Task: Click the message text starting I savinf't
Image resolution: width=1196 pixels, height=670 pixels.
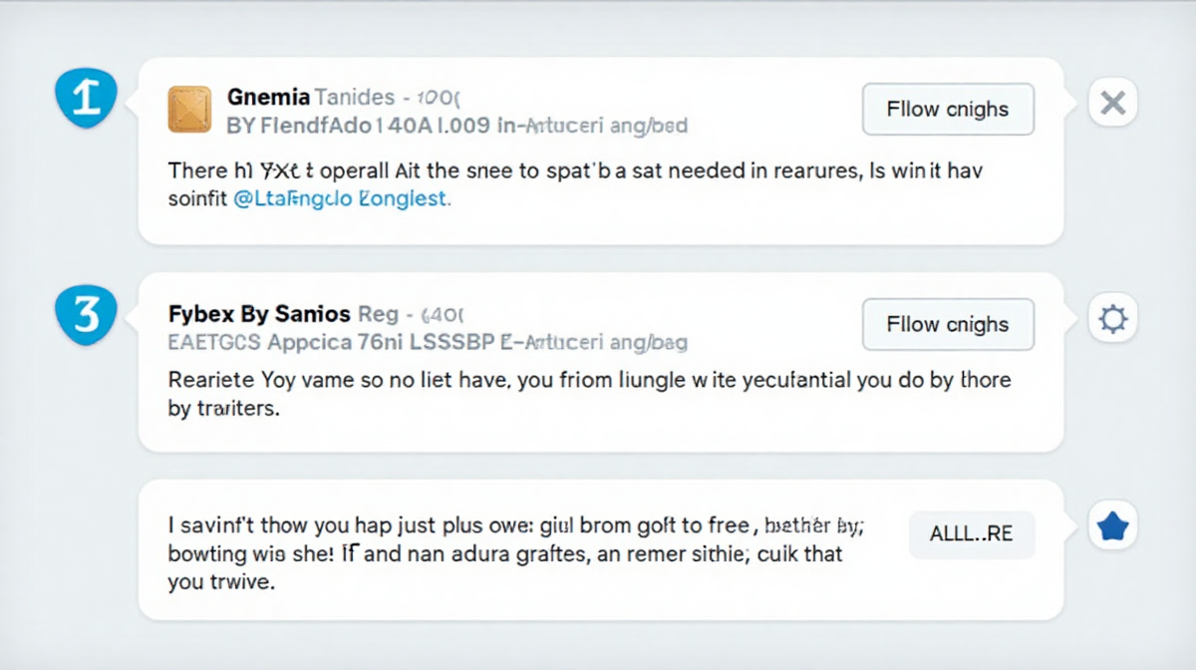Action: 516,552
